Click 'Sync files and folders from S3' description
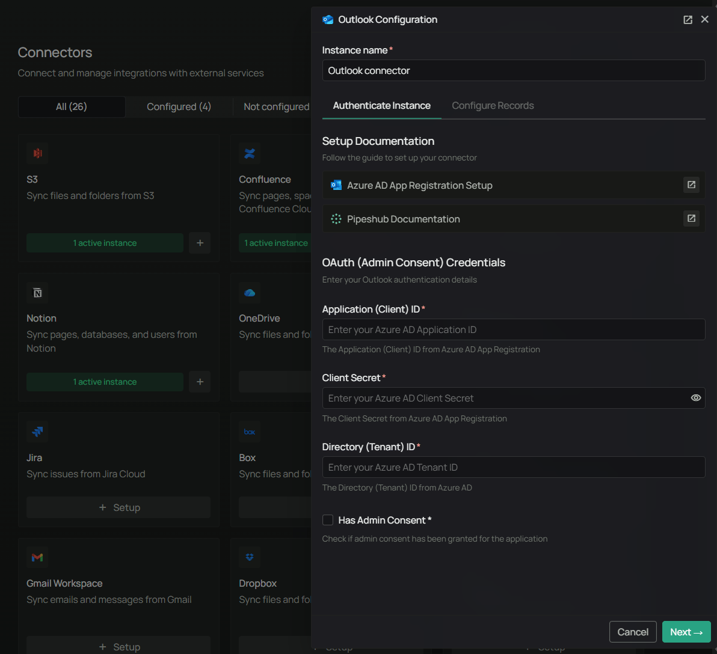Image resolution: width=717 pixels, height=654 pixels. click(x=91, y=195)
